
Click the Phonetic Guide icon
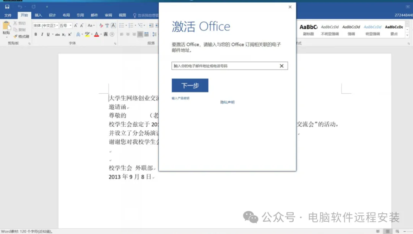(107, 26)
